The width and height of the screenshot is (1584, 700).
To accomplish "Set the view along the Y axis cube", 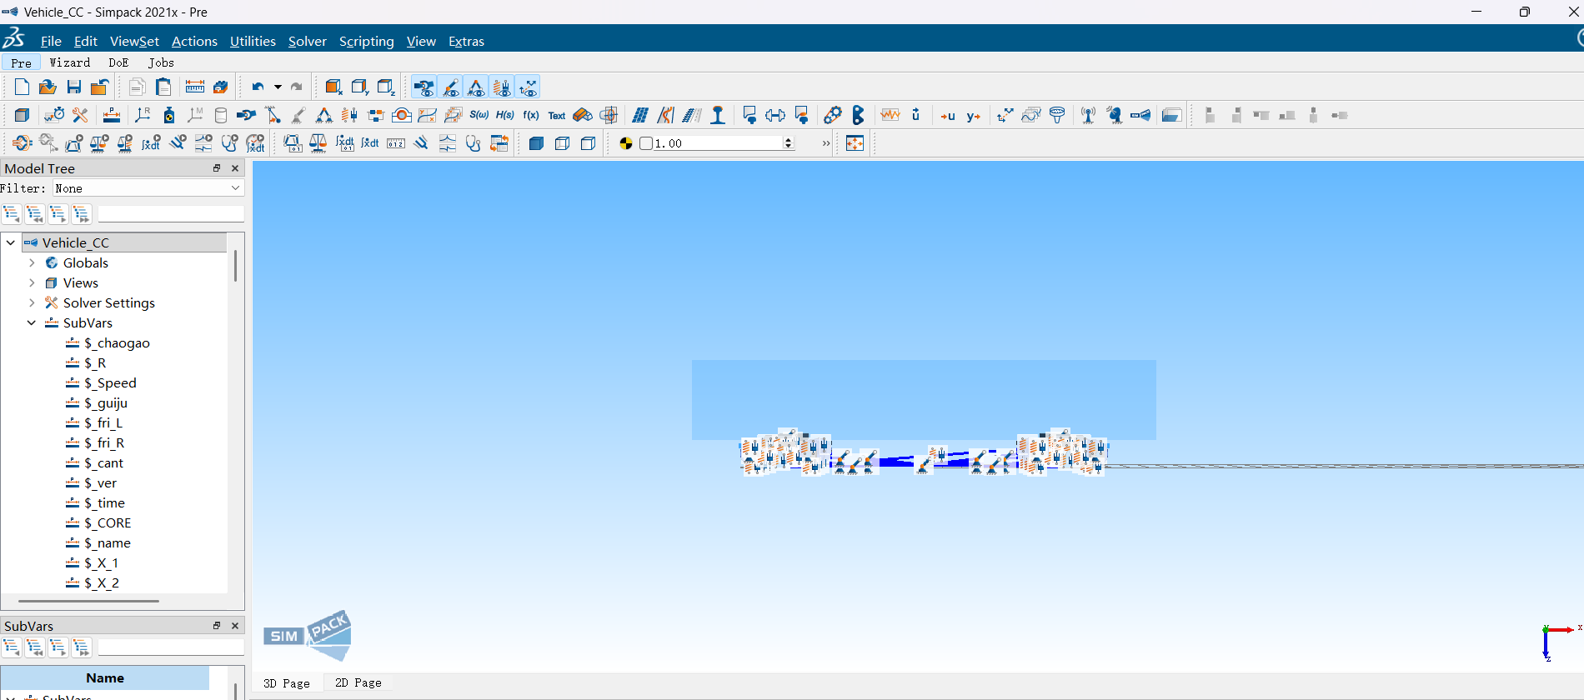I will (359, 87).
